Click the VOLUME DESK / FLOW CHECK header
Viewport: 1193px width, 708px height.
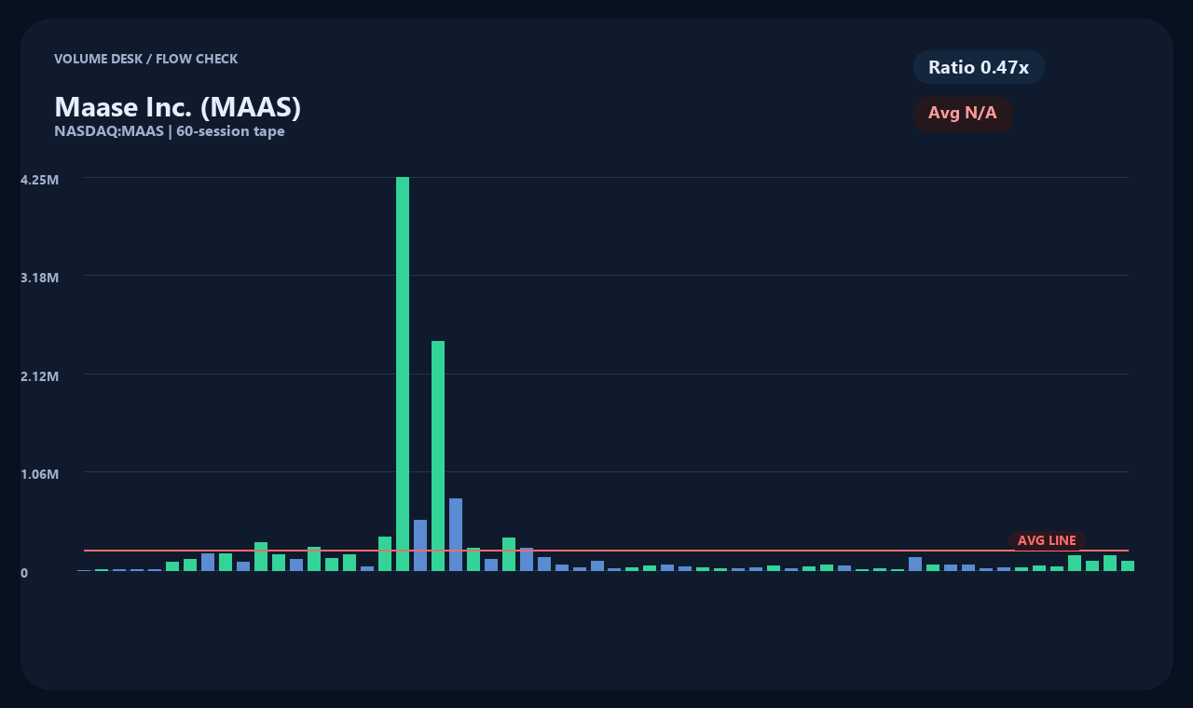[x=146, y=59]
